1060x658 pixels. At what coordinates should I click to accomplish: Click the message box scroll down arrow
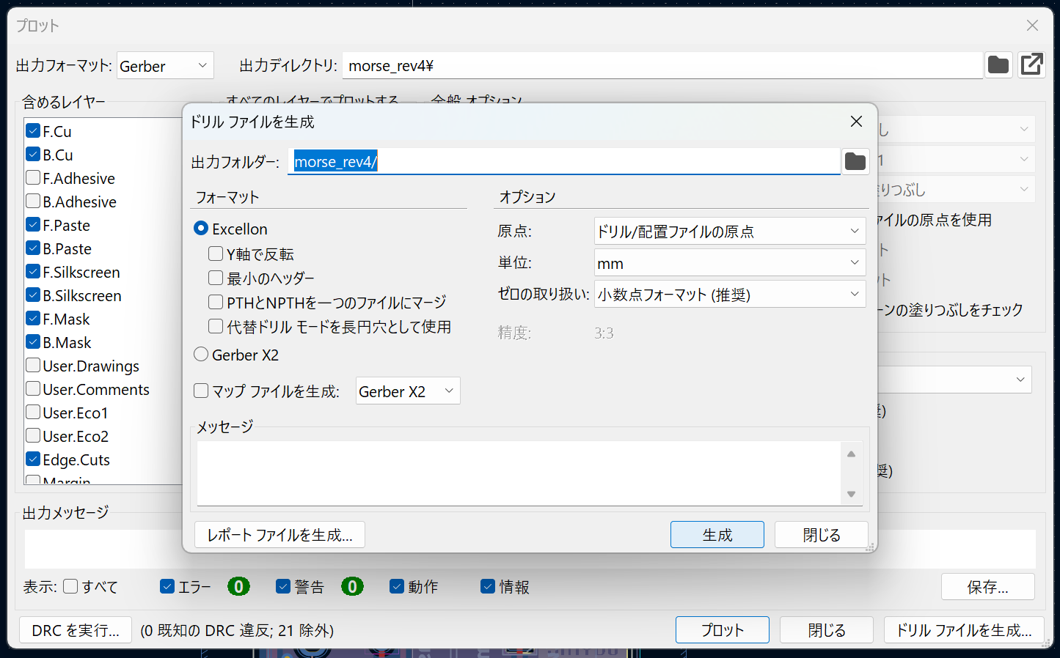pyautogui.click(x=851, y=494)
